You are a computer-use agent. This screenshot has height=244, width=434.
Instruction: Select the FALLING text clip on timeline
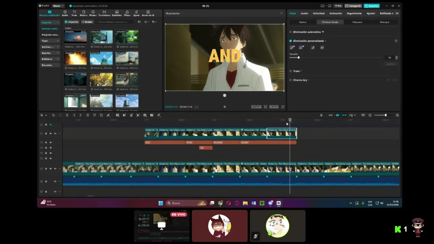(x=226, y=142)
